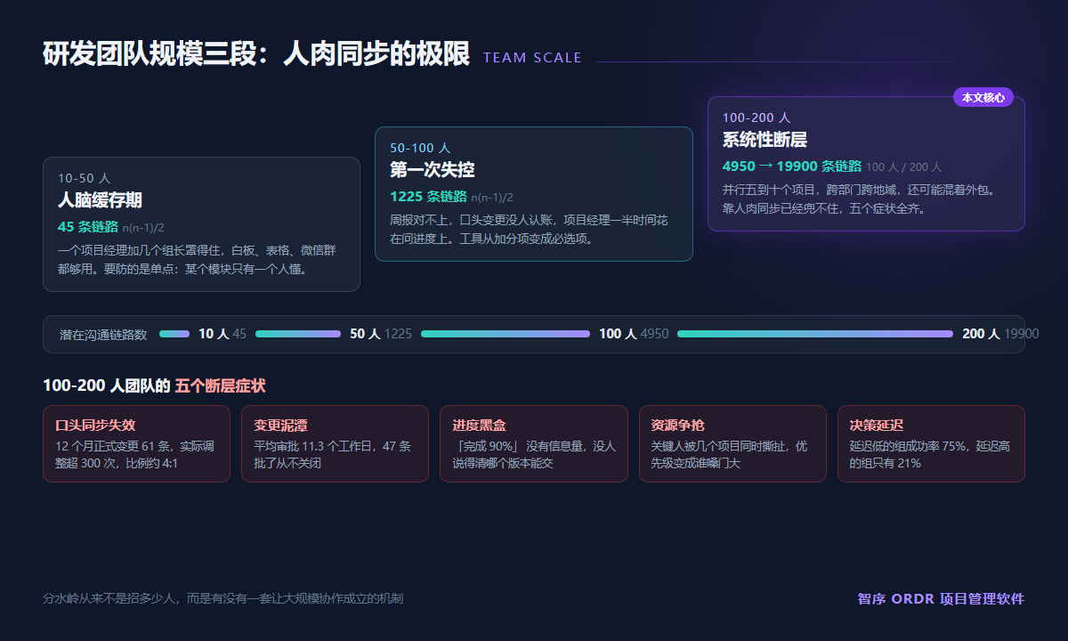Click the progress bar before 10 人
This screenshot has width=1068, height=641.
(174, 334)
